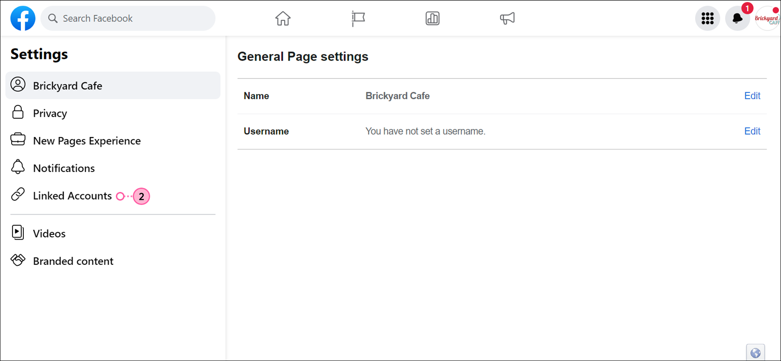The height and width of the screenshot is (361, 781).
Task: Open Branded content settings
Action: (x=113, y=261)
